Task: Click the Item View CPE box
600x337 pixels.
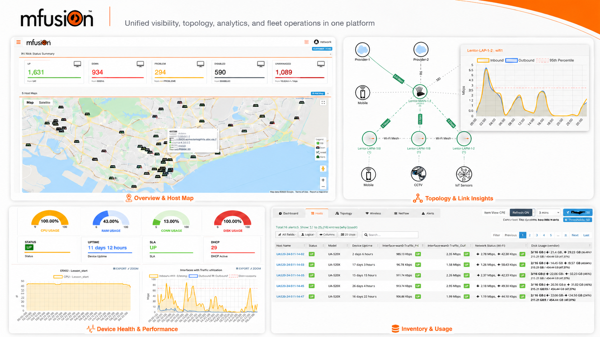Action: coord(494,213)
